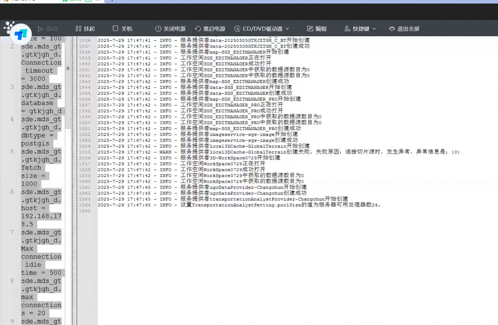Click the 关机 (shut down) square icon
Viewport: 498px width, 325px height.
pyautogui.click(x=115, y=28)
